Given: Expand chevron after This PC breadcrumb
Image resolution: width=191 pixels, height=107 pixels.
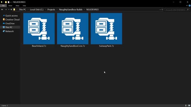Looking at the screenshot, I should [x=28, y=10].
